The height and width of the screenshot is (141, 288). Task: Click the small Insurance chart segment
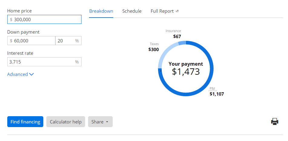(x=182, y=43)
